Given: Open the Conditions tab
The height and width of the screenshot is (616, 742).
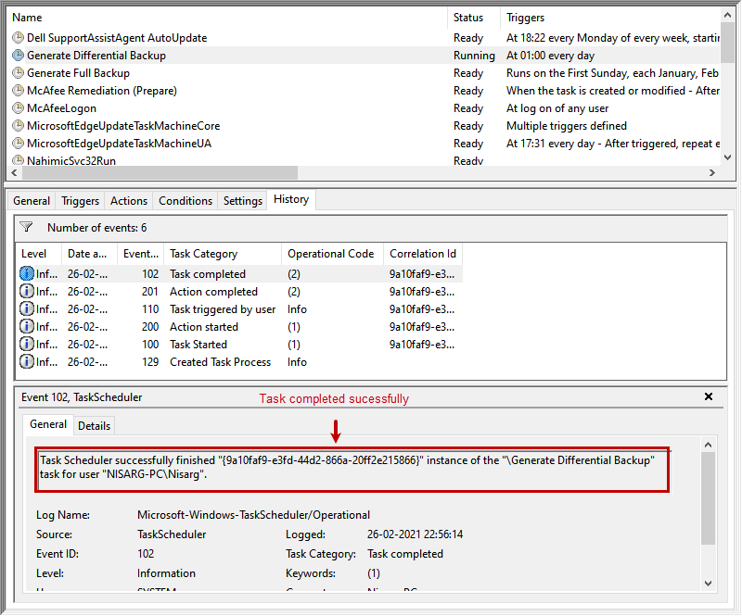Looking at the screenshot, I should point(185,200).
